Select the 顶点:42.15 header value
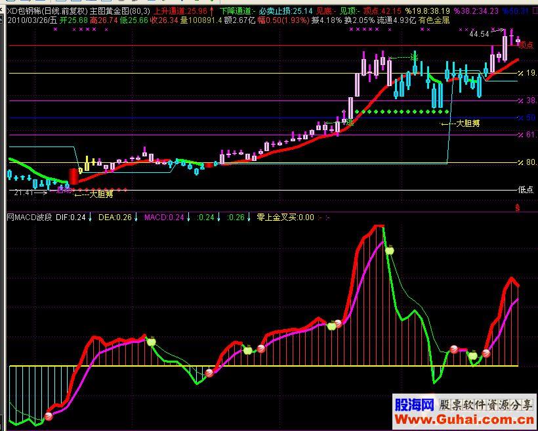The image size is (538, 431). pos(383,11)
